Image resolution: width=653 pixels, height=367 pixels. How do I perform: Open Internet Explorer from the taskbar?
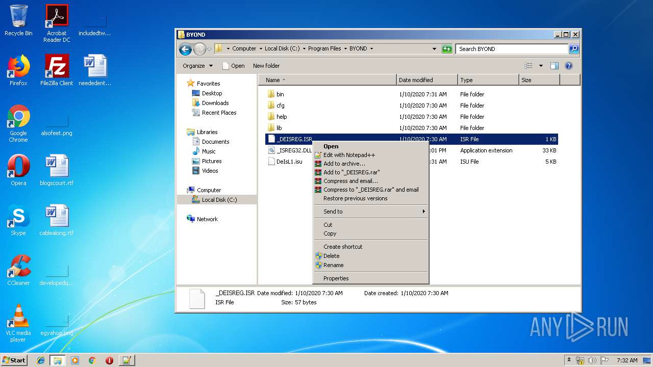click(x=41, y=360)
